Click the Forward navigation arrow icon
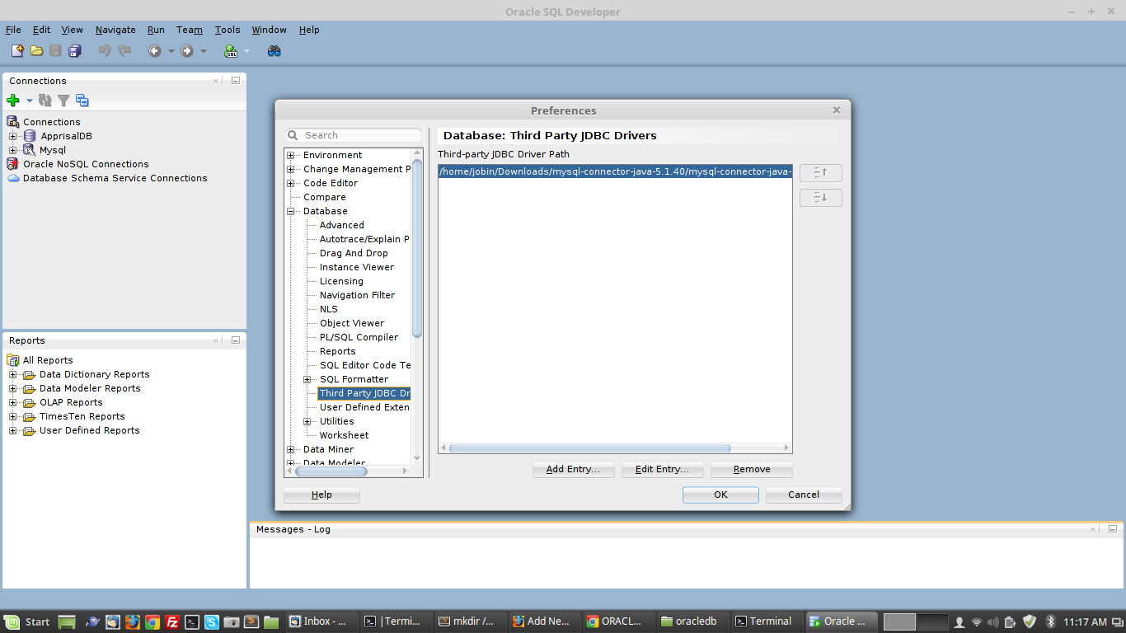 point(187,51)
